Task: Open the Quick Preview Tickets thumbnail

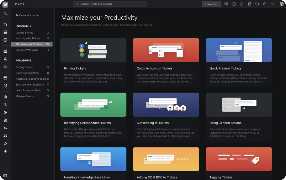Action: (239, 50)
